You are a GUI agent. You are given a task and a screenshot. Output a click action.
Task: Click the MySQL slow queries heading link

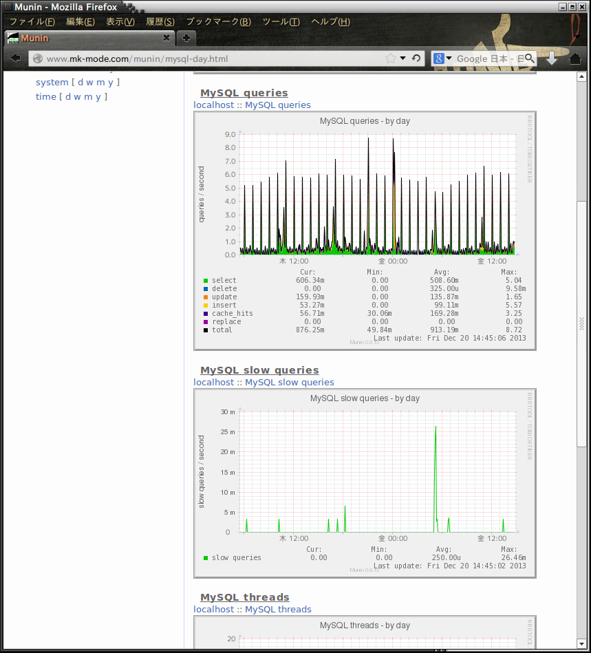(x=259, y=370)
